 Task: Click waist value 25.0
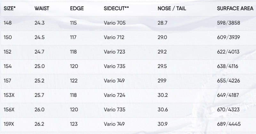tap(39, 66)
